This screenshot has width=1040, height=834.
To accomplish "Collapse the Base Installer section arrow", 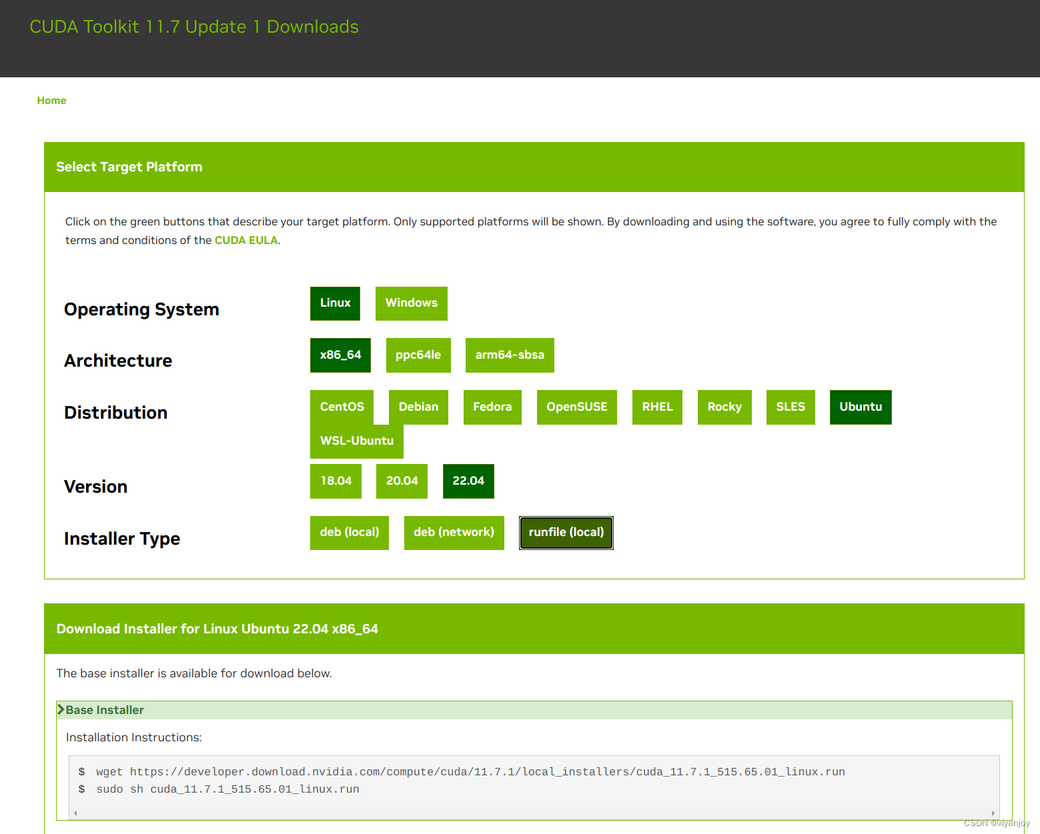I will pos(61,710).
